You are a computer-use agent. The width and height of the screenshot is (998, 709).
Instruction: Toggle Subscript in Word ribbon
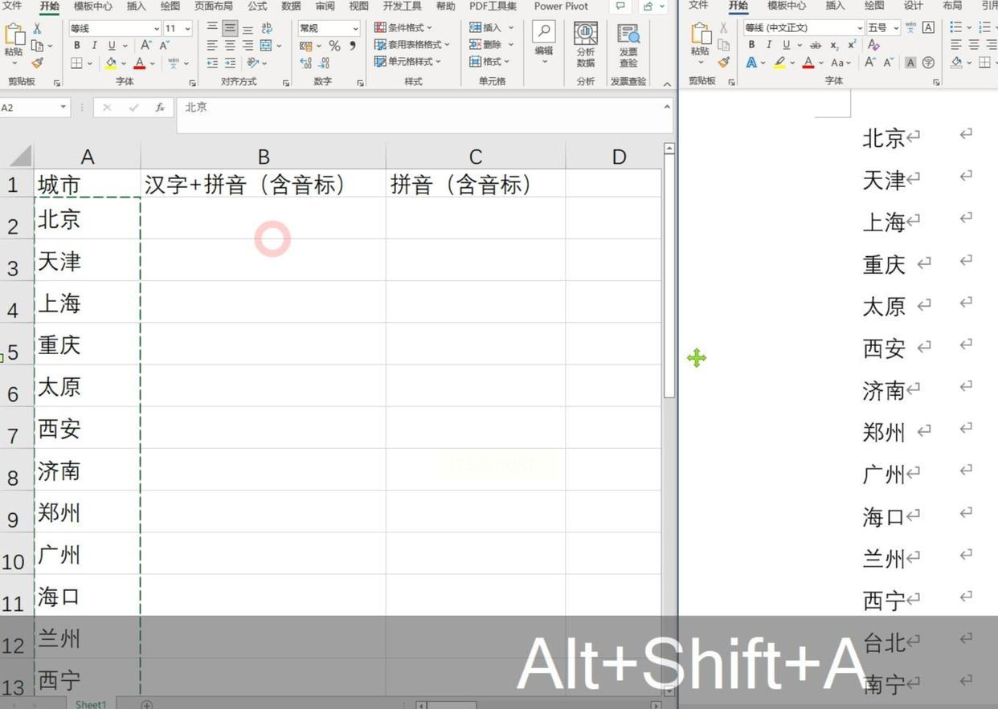[x=835, y=46]
